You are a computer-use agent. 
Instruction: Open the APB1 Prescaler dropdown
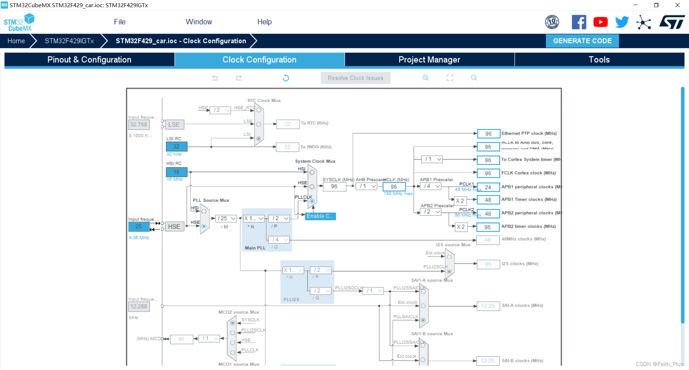(x=431, y=186)
